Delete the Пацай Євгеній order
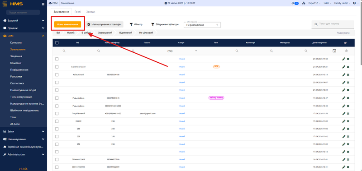362x171 pixels. (x=348, y=113)
